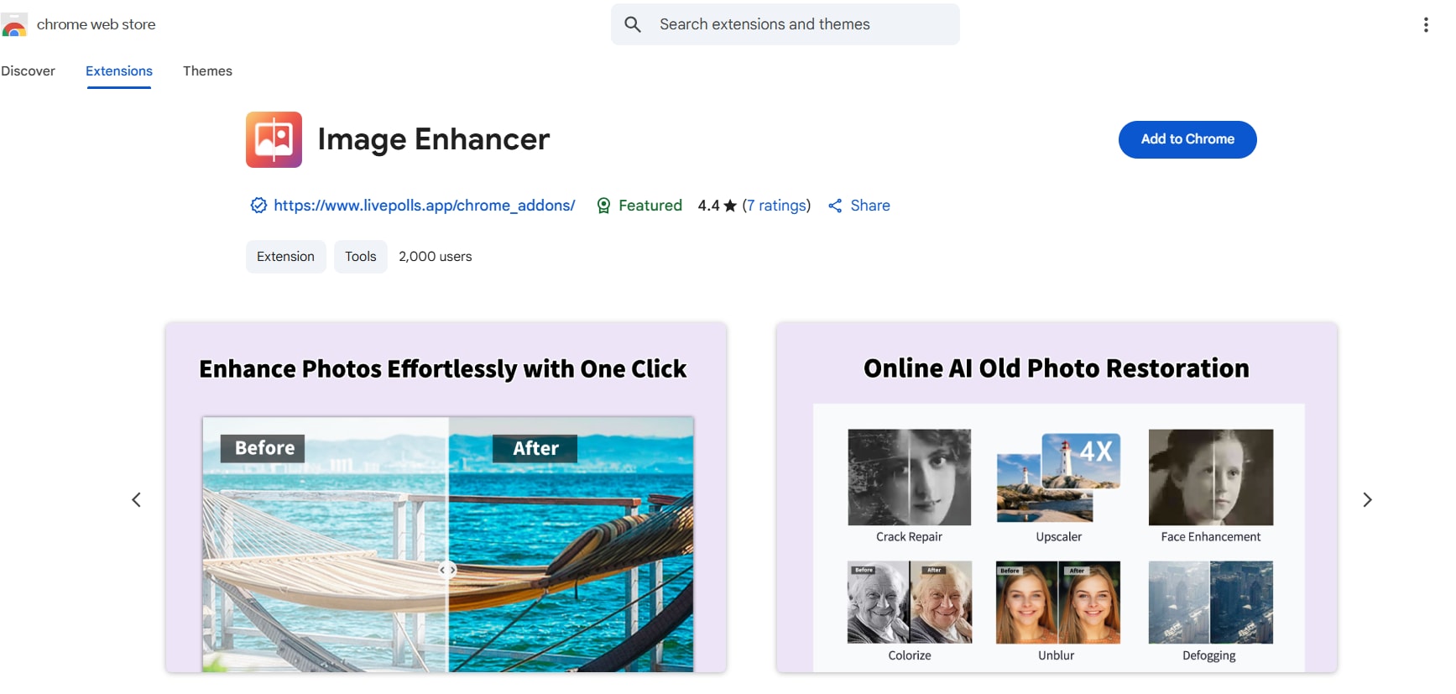Click the Defogging caption
The height and width of the screenshot is (694, 1456).
(x=1208, y=655)
